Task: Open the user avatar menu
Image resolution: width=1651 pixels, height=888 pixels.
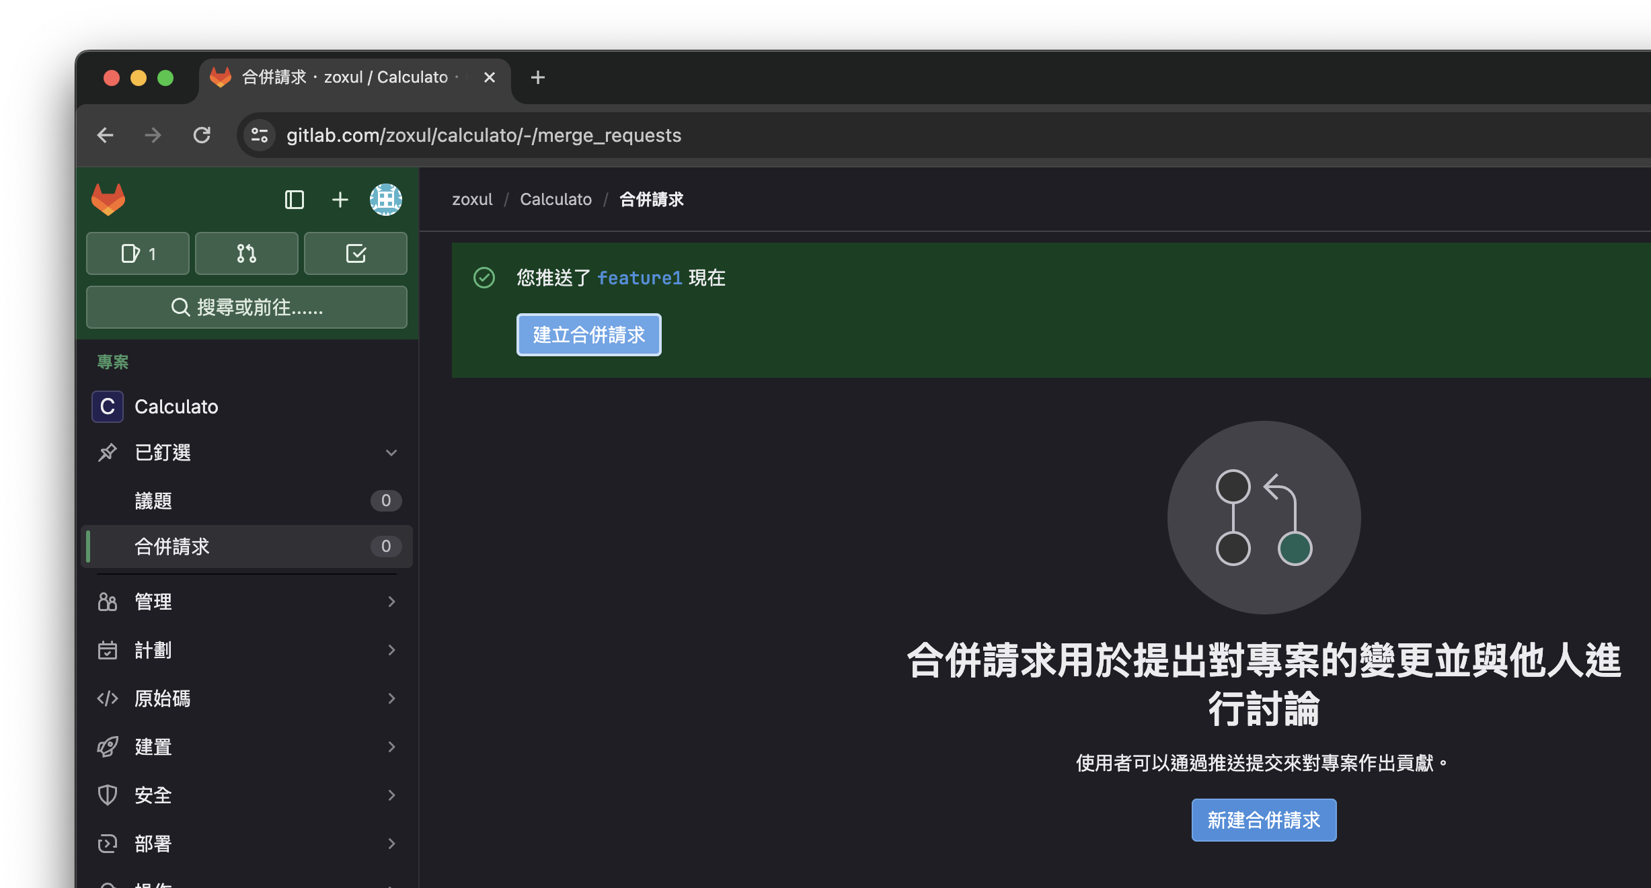Action: (386, 200)
